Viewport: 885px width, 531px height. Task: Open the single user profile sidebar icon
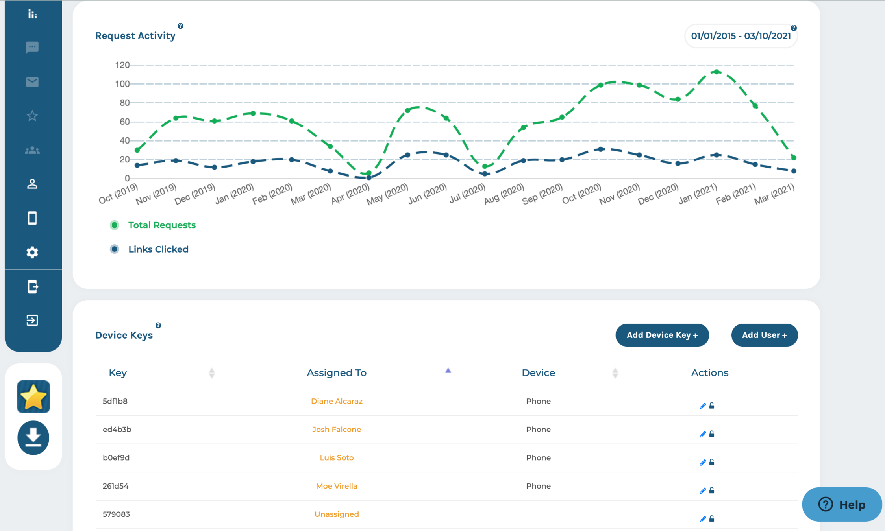pyautogui.click(x=32, y=184)
